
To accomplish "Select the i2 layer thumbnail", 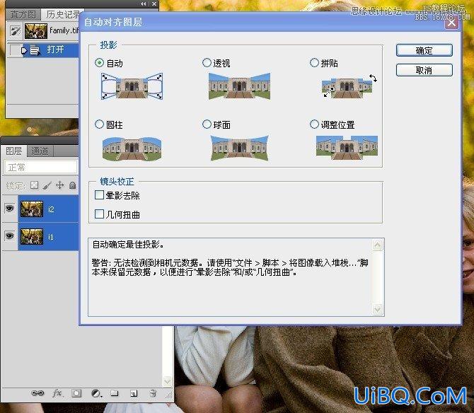I will pos(32,209).
